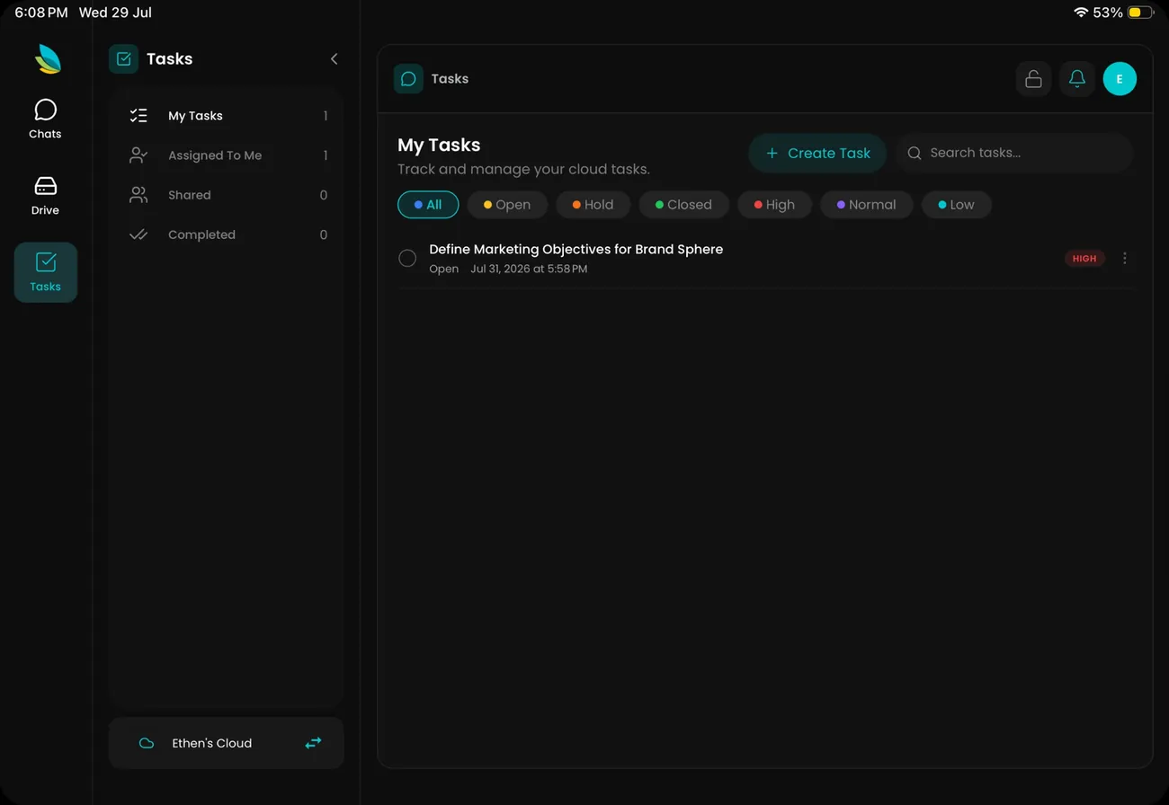
Task: Click the My Tasks checklist icon
Action: tap(138, 116)
